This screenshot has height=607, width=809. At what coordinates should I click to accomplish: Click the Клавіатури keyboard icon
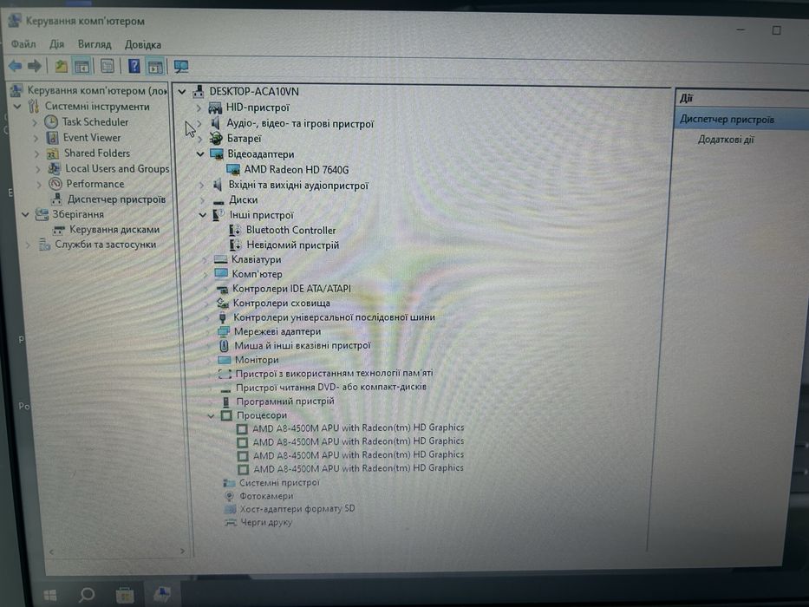pos(220,259)
